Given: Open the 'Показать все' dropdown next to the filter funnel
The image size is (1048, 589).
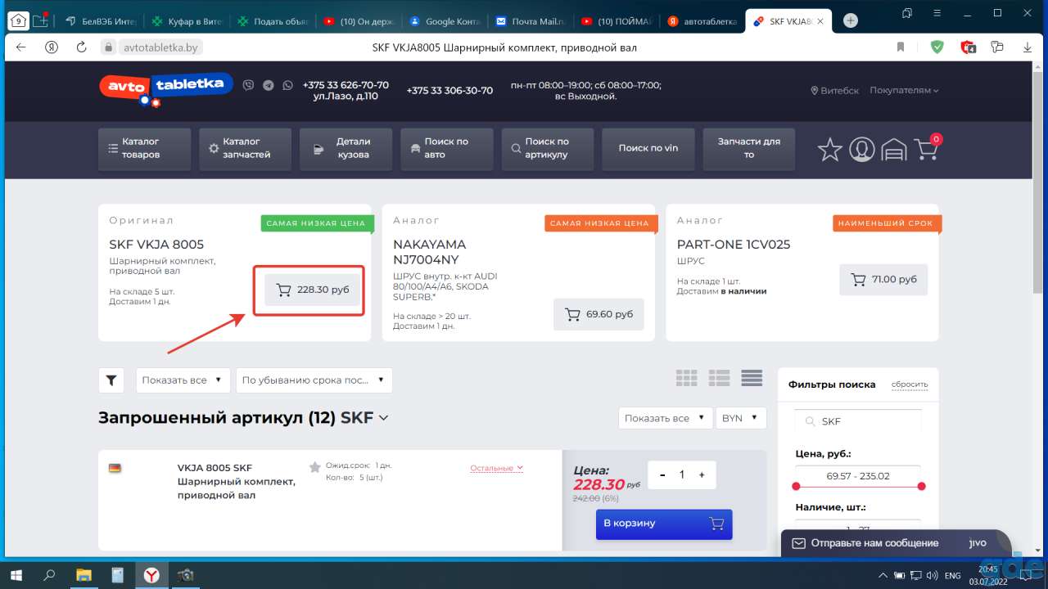Looking at the screenshot, I should point(182,380).
